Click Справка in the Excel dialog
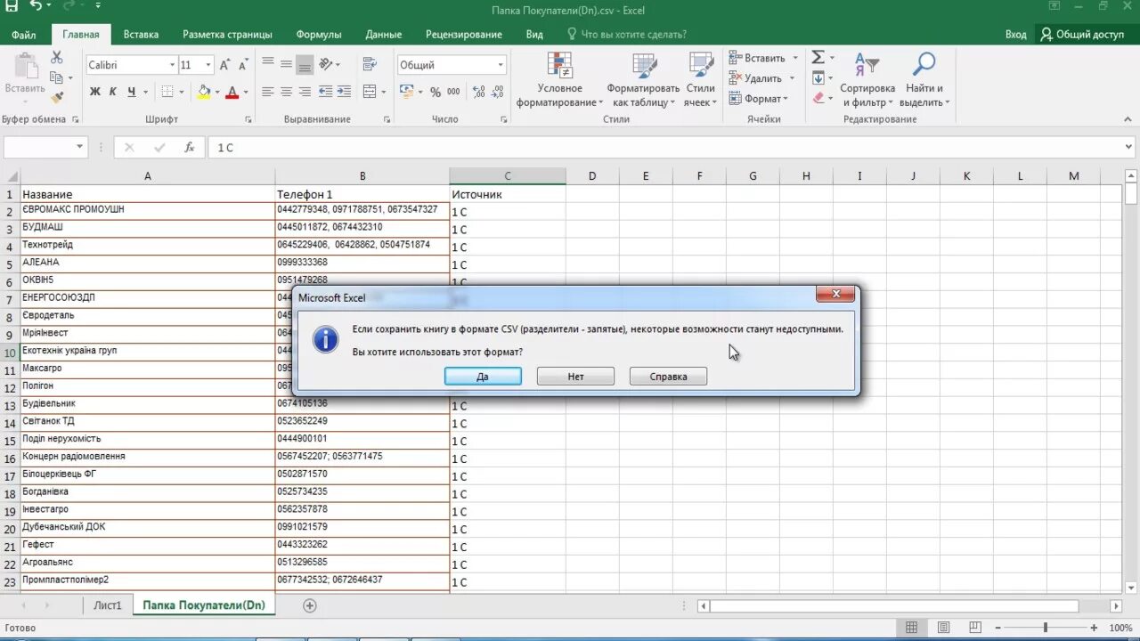Image resolution: width=1140 pixels, height=641 pixels. [668, 377]
